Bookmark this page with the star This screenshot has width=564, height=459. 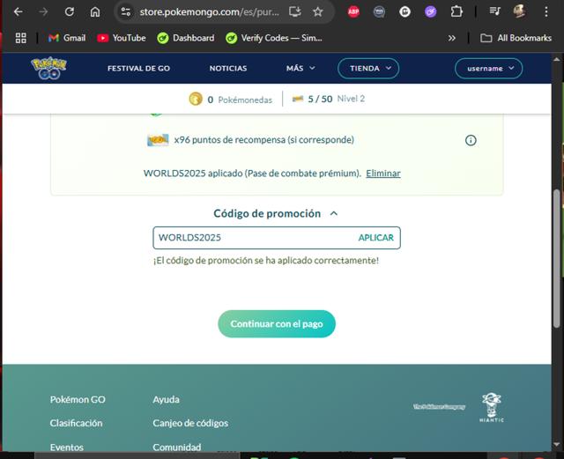click(317, 11)
